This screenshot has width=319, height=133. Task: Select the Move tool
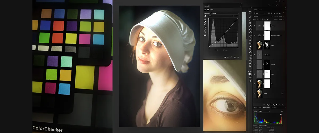pos(250,12)
